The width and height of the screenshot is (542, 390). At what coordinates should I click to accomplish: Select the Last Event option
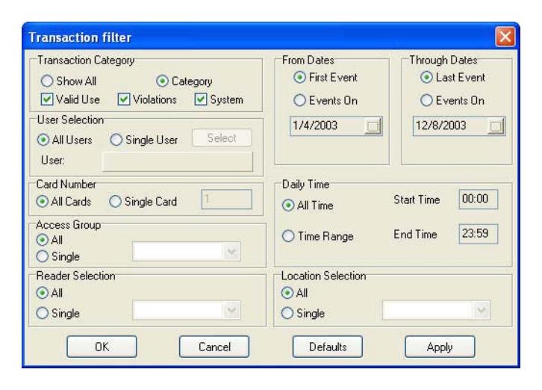426,77
